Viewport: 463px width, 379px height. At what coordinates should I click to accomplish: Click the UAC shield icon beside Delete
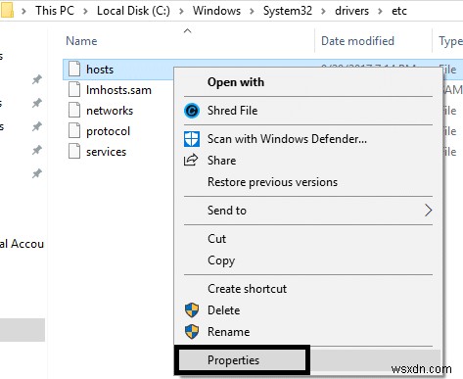tap(192, 310)
